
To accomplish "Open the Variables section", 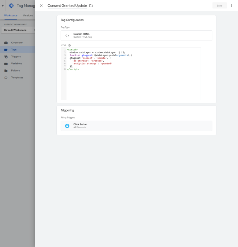I will point(16,64).
